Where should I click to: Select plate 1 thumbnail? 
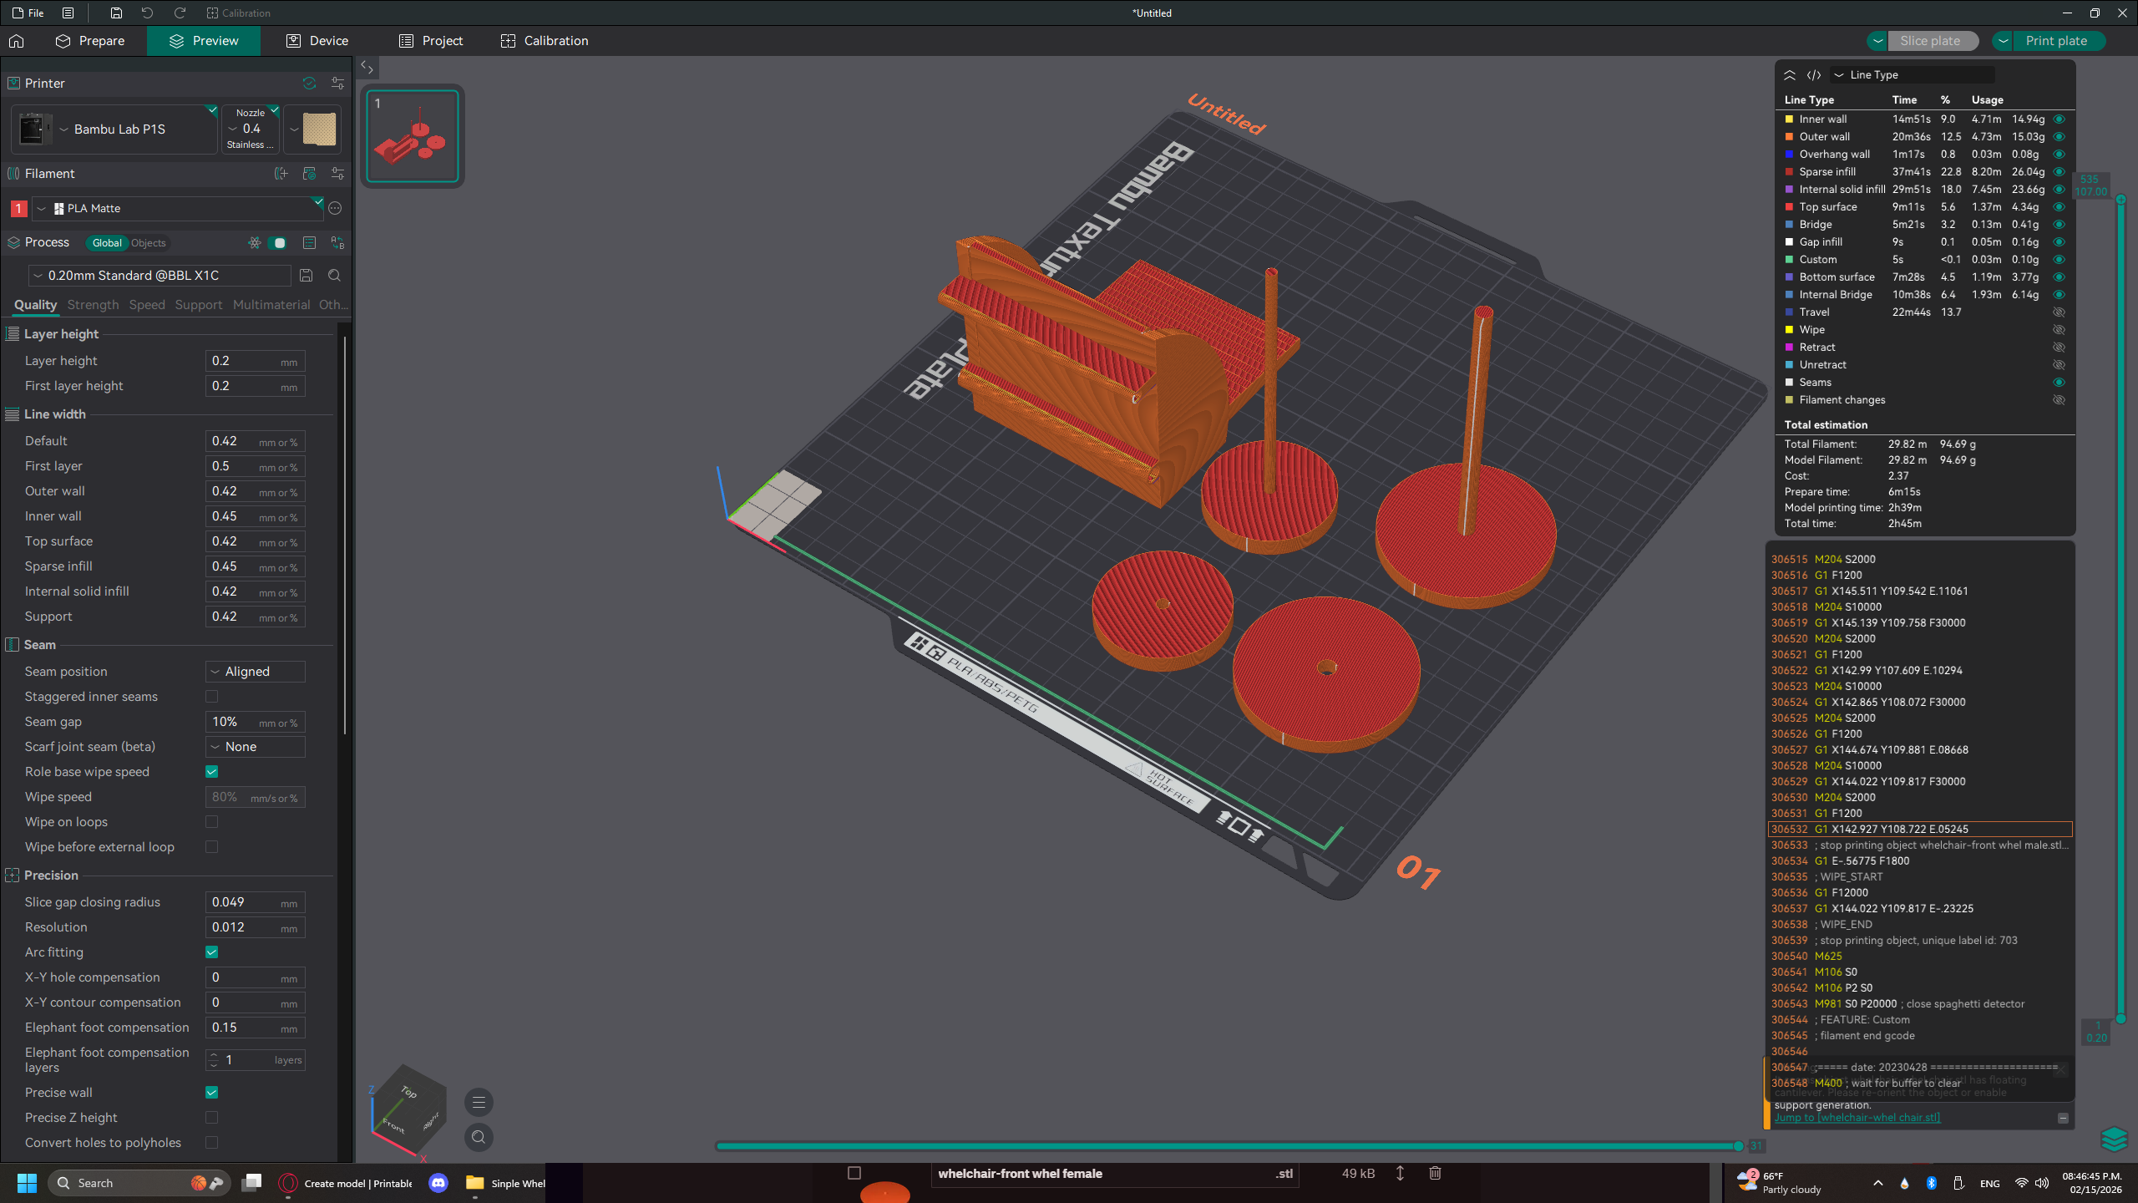click(x=413, y=136)
